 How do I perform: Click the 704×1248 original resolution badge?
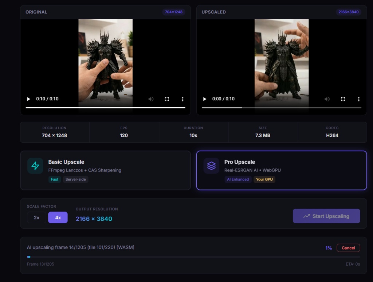(174, 12)
